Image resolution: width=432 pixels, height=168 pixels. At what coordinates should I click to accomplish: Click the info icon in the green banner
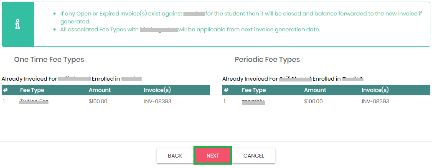coord(18,23)
